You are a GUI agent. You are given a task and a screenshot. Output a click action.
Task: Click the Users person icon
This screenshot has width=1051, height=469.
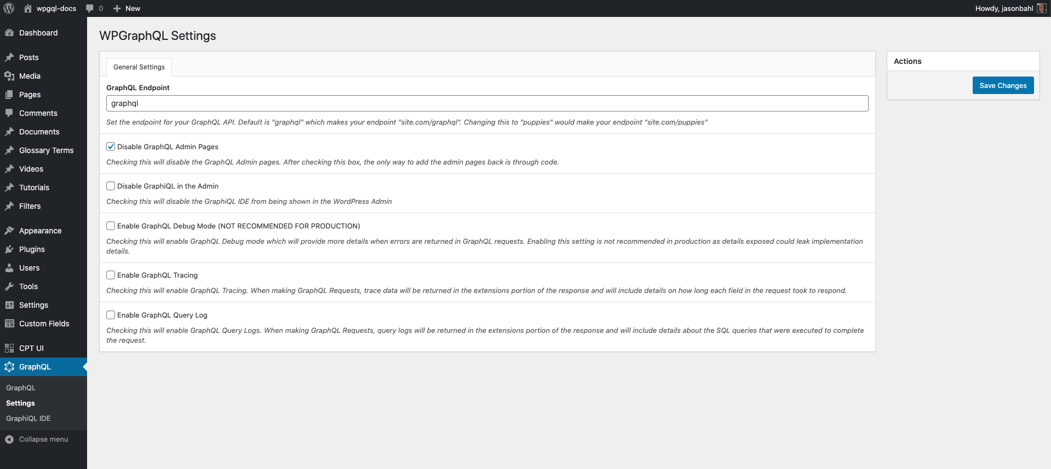[9, 268]
